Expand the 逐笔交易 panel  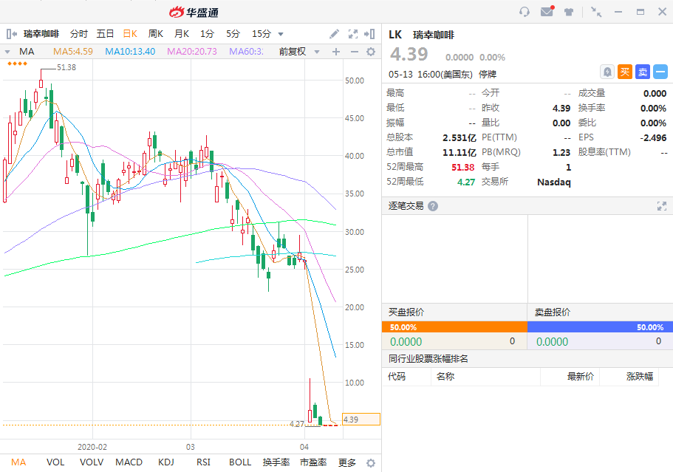pyautogui.click(x=662, y=206)
